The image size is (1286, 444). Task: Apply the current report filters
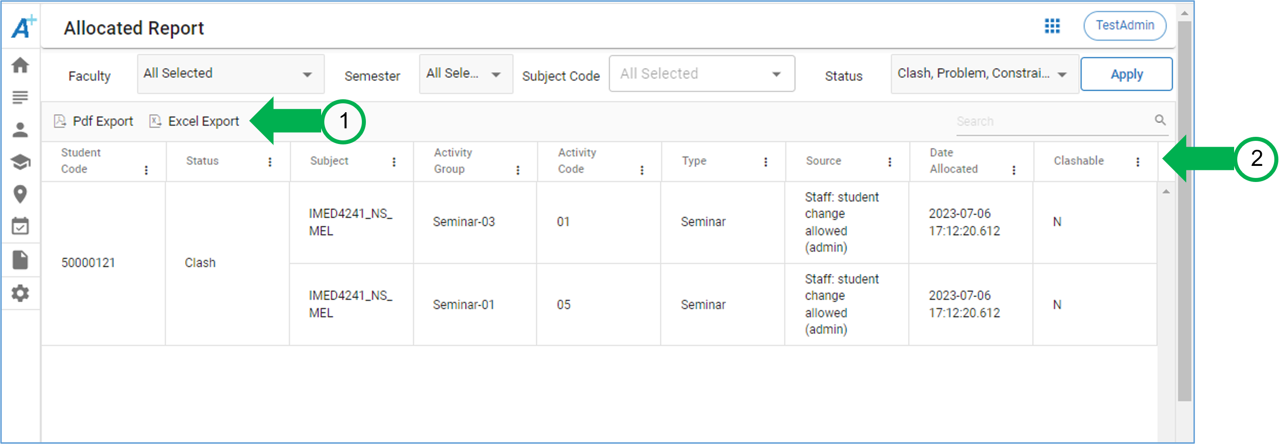[1127, 74]
